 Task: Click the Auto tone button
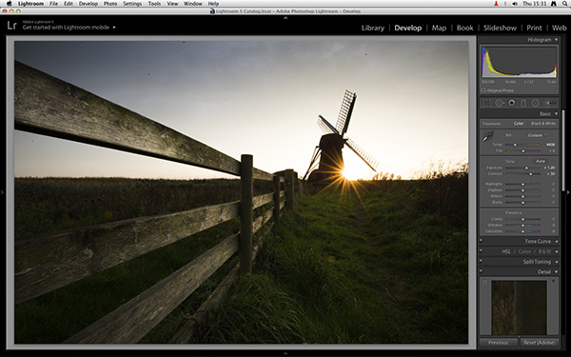click(541, 161)
